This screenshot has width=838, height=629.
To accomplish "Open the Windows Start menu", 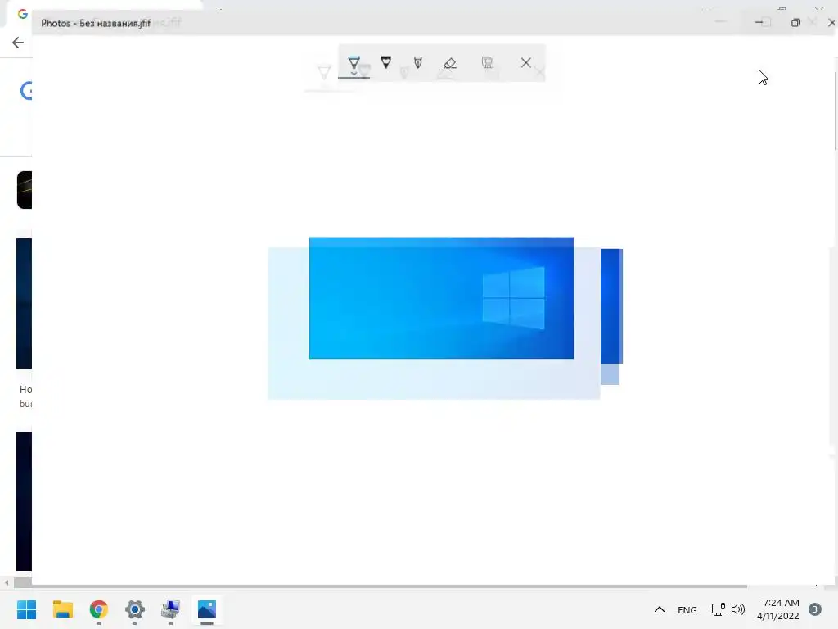I will click(27, 609).
